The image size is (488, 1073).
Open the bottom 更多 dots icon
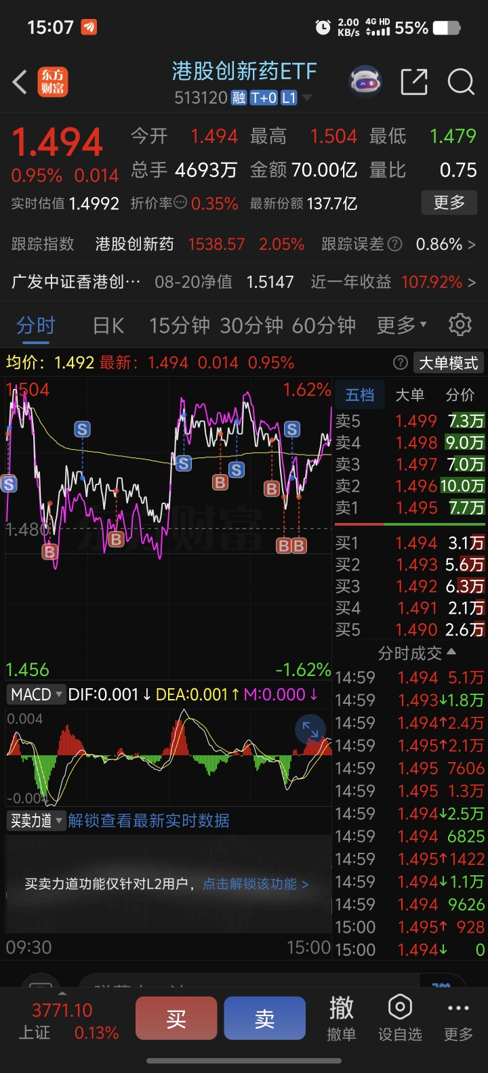click(x=458, y=1019)
